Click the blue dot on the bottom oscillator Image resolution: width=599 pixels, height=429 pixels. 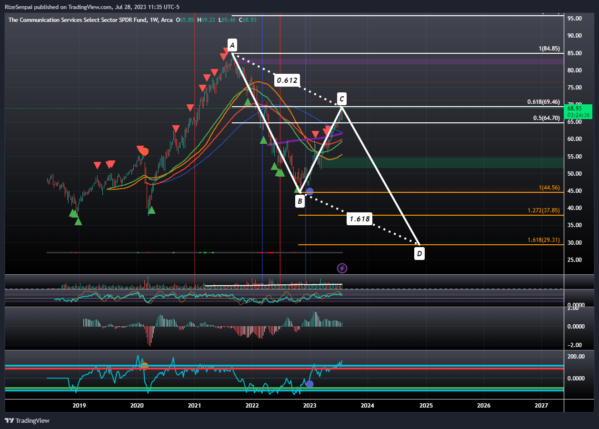point(309,384)
